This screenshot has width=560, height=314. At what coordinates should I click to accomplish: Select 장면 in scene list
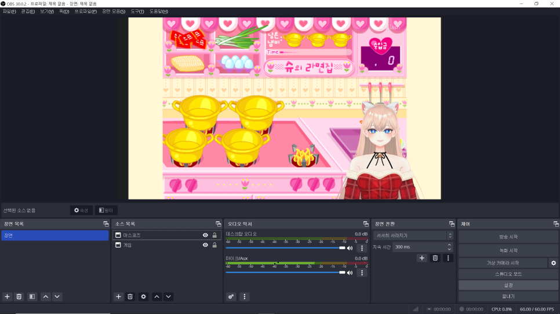coord(54,235)
